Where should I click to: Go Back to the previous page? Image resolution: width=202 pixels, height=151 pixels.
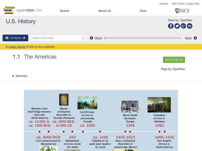(x=96, y=38)
